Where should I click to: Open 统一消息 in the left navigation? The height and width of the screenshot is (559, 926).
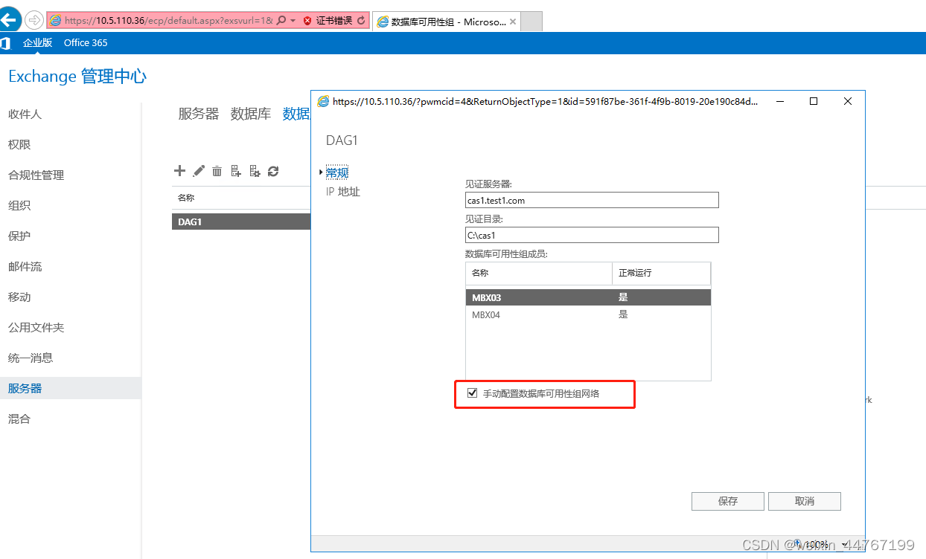[x=31, y=358]
